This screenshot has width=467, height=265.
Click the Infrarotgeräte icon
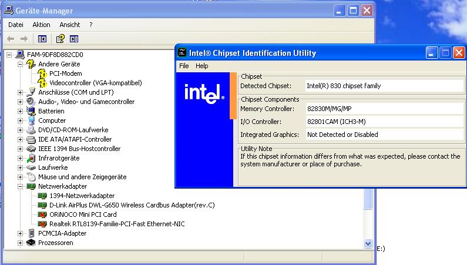(x=31, y=158)
